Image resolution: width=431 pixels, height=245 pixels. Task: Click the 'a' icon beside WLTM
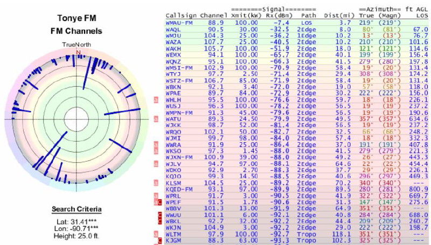click(x=156, y=233)
